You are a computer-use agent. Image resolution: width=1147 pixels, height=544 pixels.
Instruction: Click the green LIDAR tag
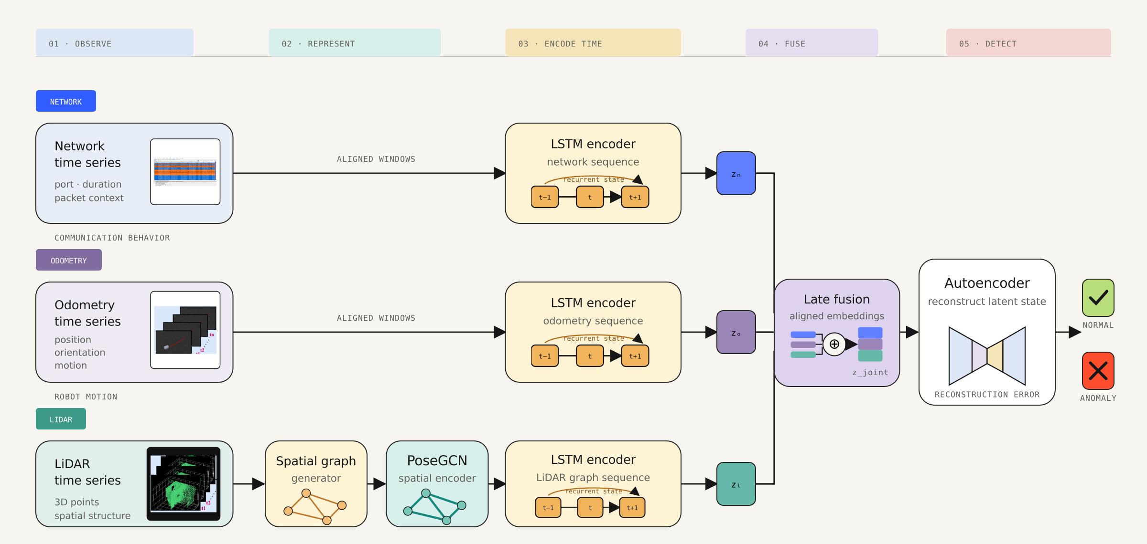[x=61, y=419]
